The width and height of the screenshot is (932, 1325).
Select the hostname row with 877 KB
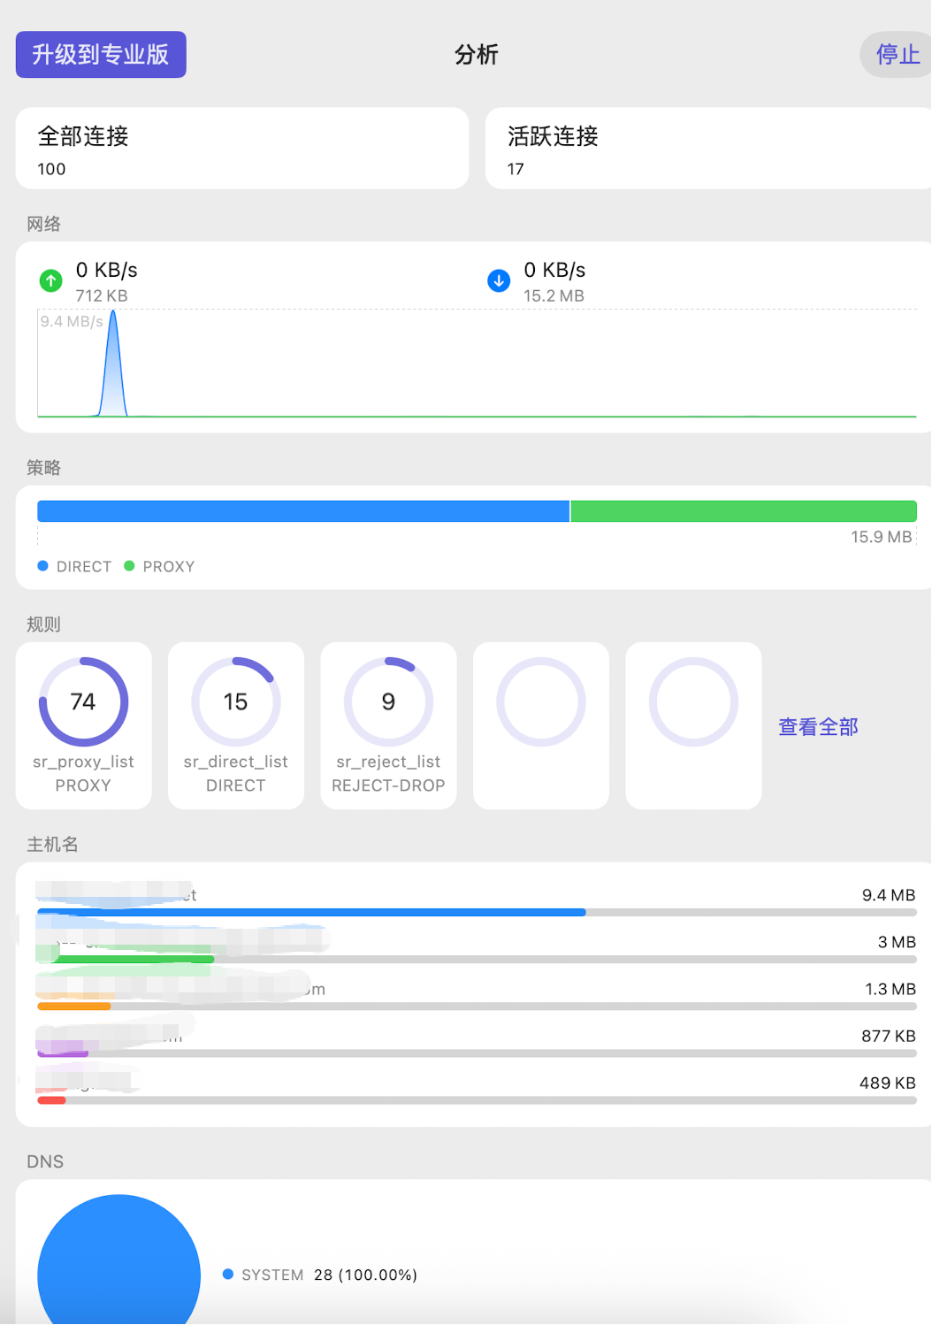(x=476, y=1042)
